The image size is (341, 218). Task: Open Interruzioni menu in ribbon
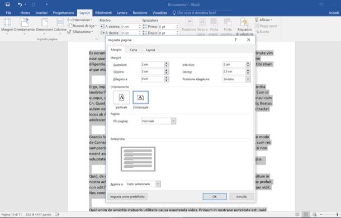click(x=80, y=20)
